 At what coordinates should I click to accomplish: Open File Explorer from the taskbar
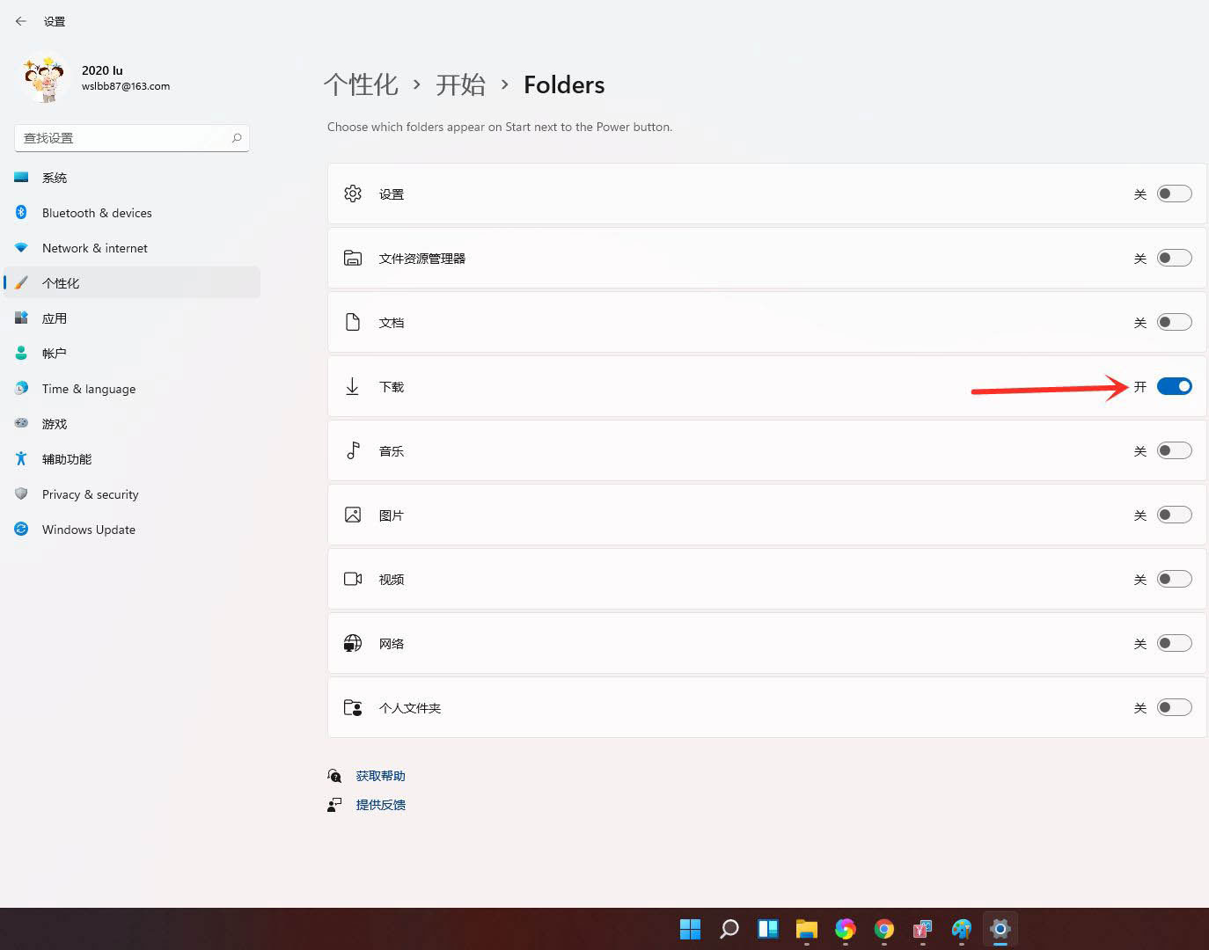tap(807, 929)
